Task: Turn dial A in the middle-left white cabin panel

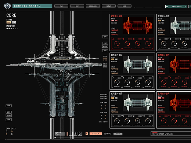Action: 117,82
